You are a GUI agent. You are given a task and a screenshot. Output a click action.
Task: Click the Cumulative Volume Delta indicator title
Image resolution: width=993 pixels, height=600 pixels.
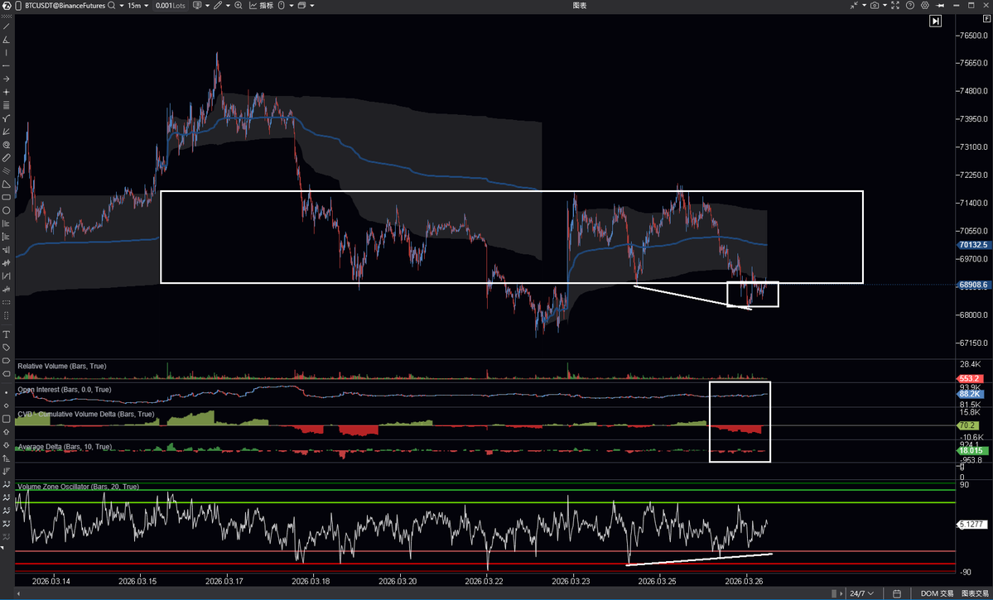coord(86,415)
